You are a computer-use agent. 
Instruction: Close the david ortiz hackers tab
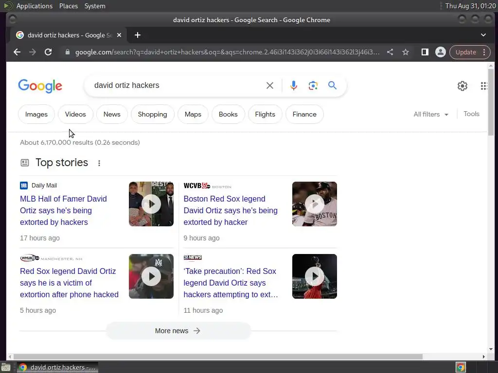click(119, 35)
